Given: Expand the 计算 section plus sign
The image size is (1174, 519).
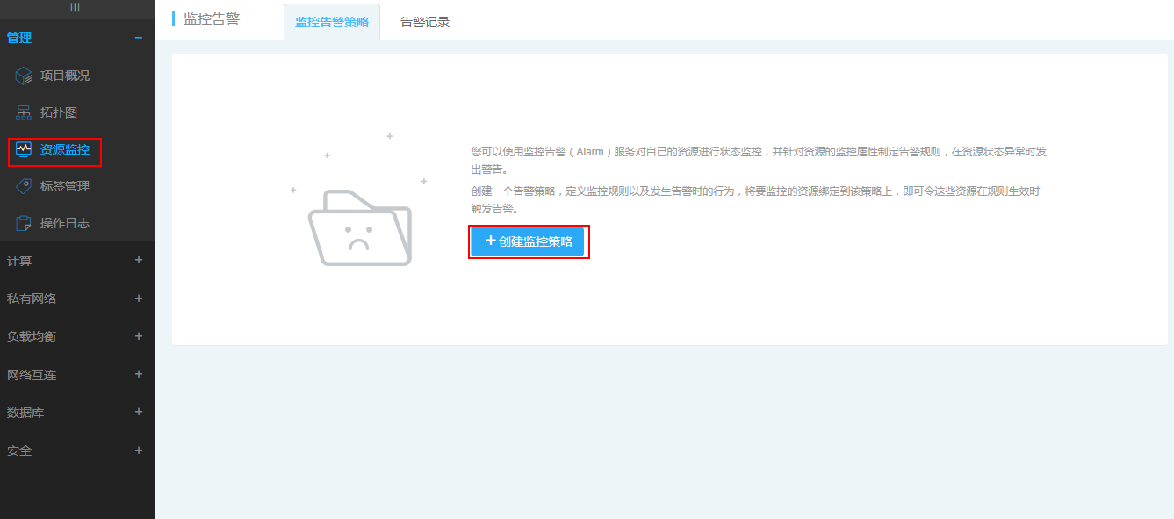Looking at the screenshot, I should pyautogui.click(x=138, y=260).
